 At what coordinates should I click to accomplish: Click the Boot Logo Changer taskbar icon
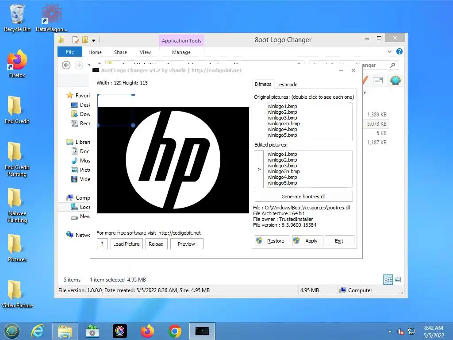coord(202,331)
